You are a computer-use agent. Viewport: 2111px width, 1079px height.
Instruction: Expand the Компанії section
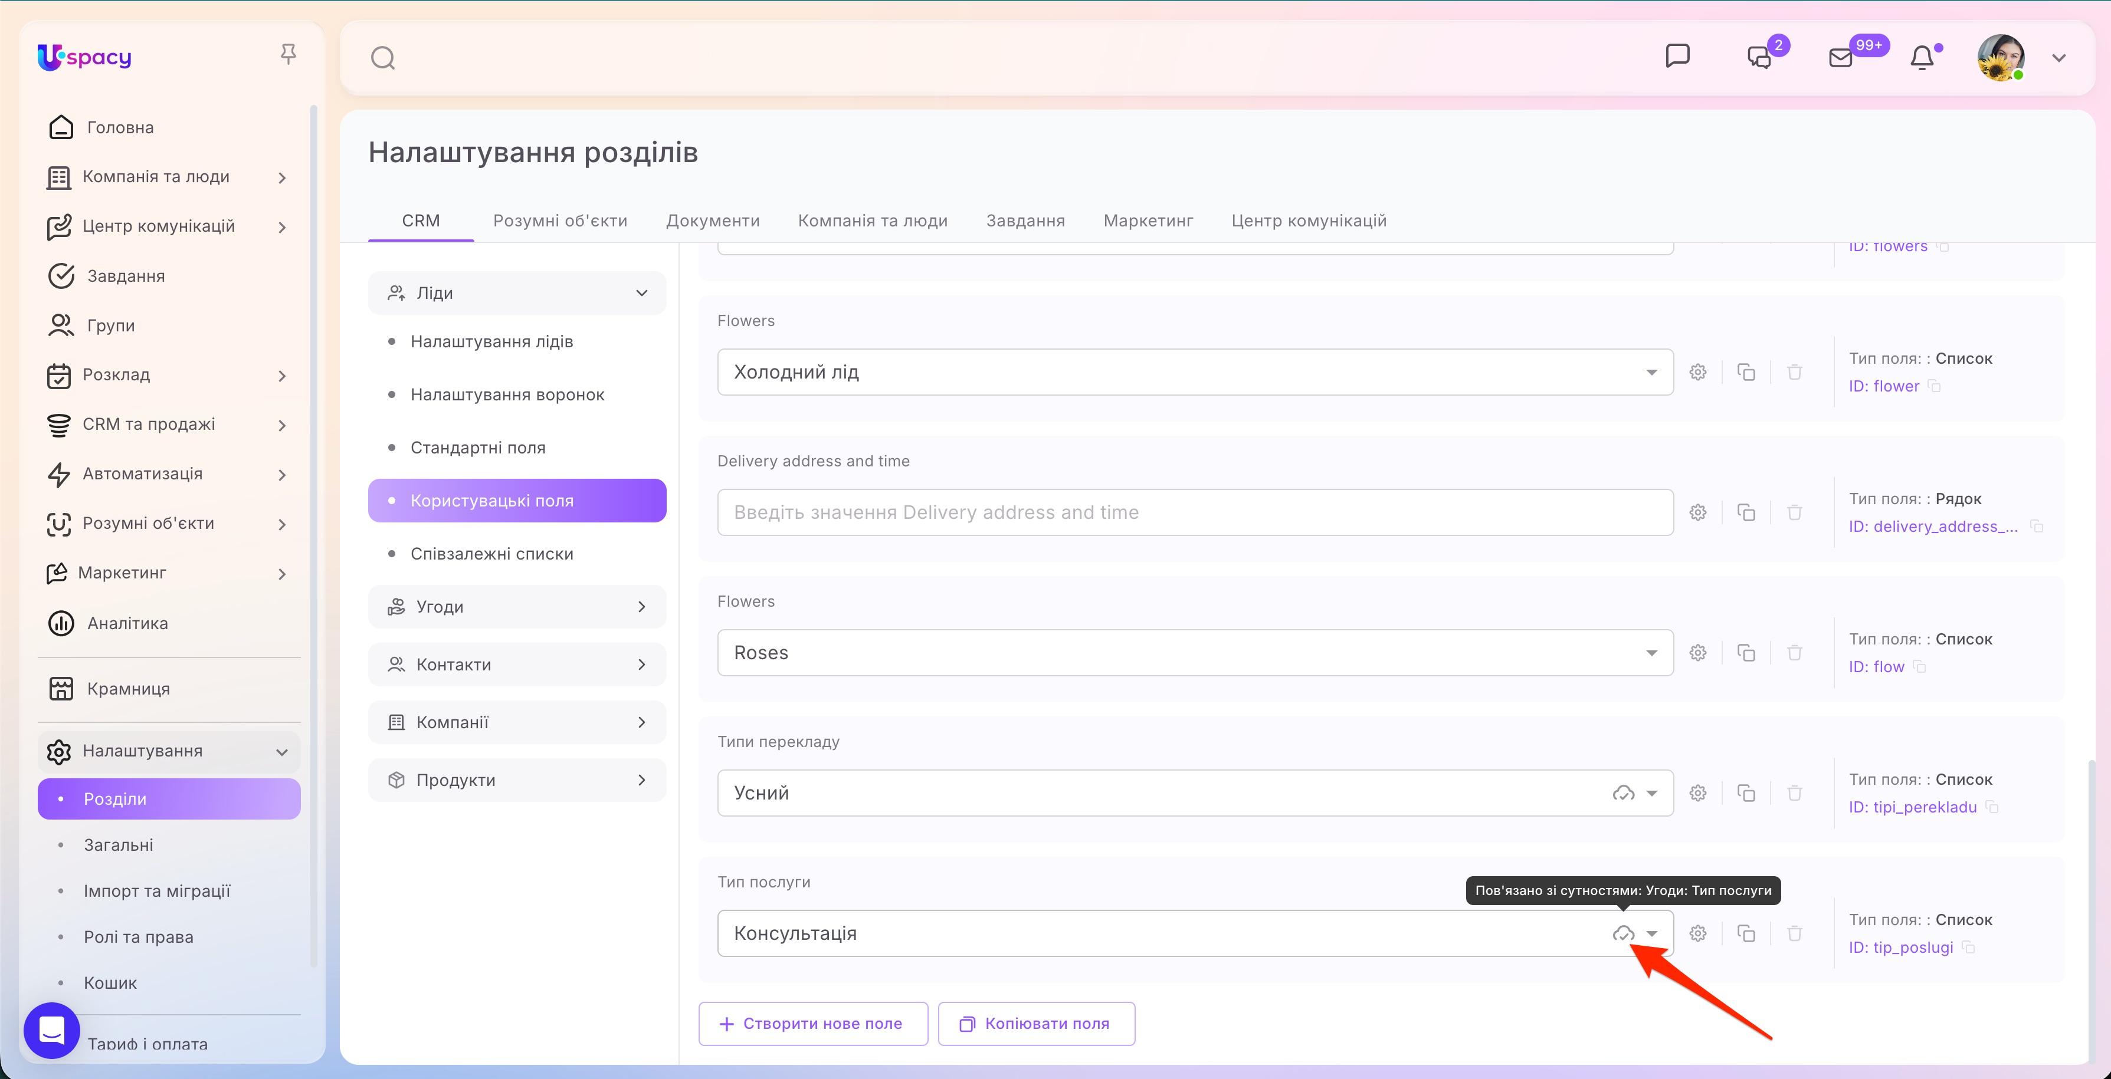(517, 722)
